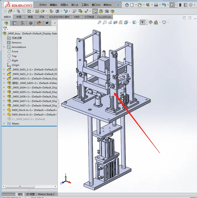Switch to Motion Study 1 tab
Screen dimensions: 197x198
[x=46, y=194]
